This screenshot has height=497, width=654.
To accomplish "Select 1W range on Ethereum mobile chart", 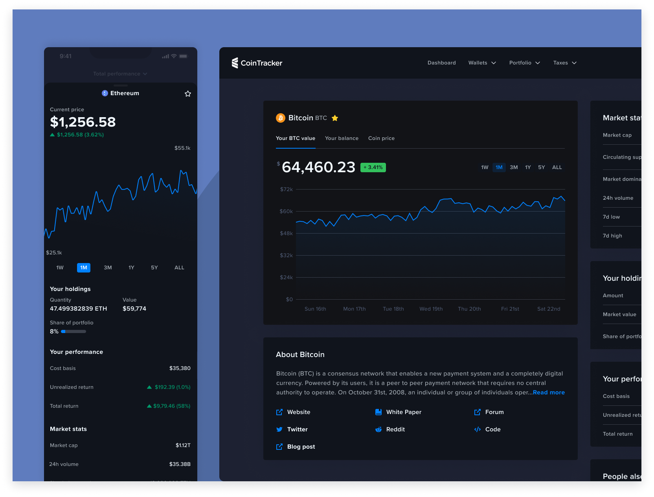I will (x=60, y=268).
